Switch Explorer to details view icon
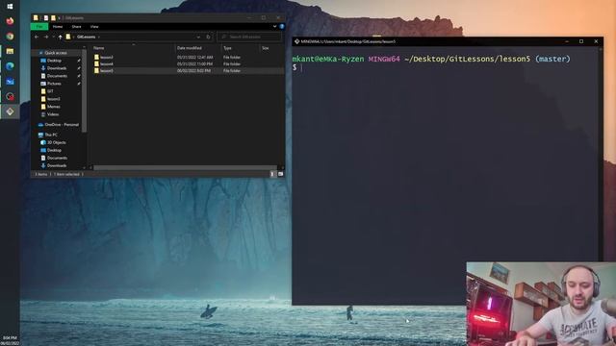Screen dimensions: 616x346 click(x=272, y=174)
